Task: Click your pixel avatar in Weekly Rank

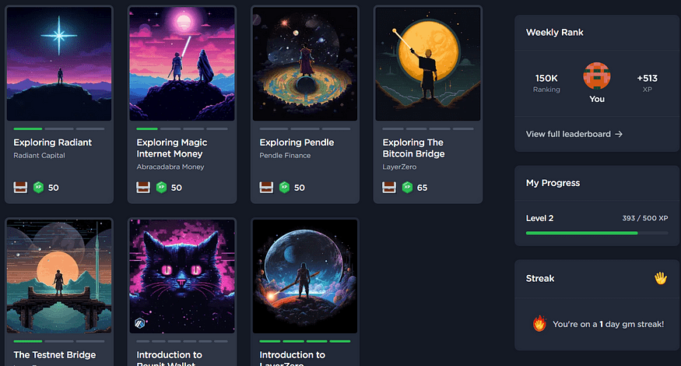Action: tap(597, 76)
